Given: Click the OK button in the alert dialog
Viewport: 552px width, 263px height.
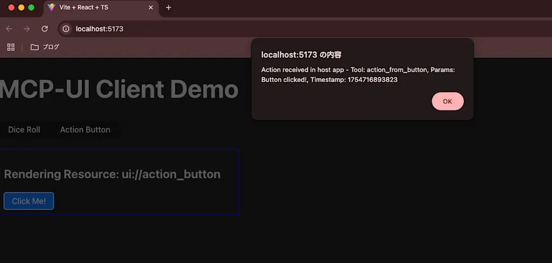Looking at the screenshot, I should pos(447,101).
